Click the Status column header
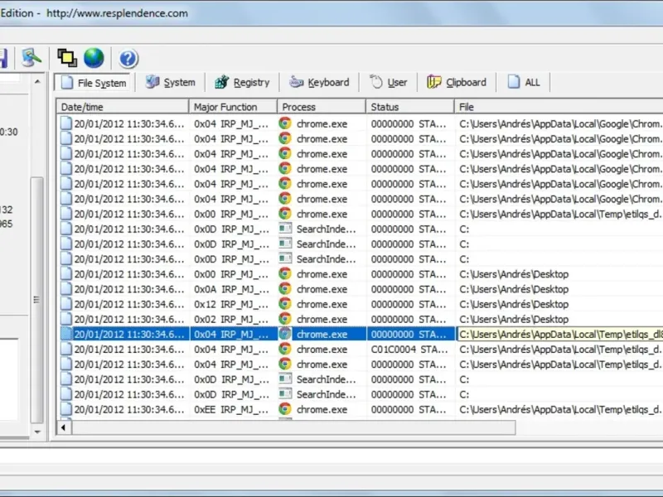The height and width of the screenshot is (497, 663). pyautogui.click(x=409, y=107)
